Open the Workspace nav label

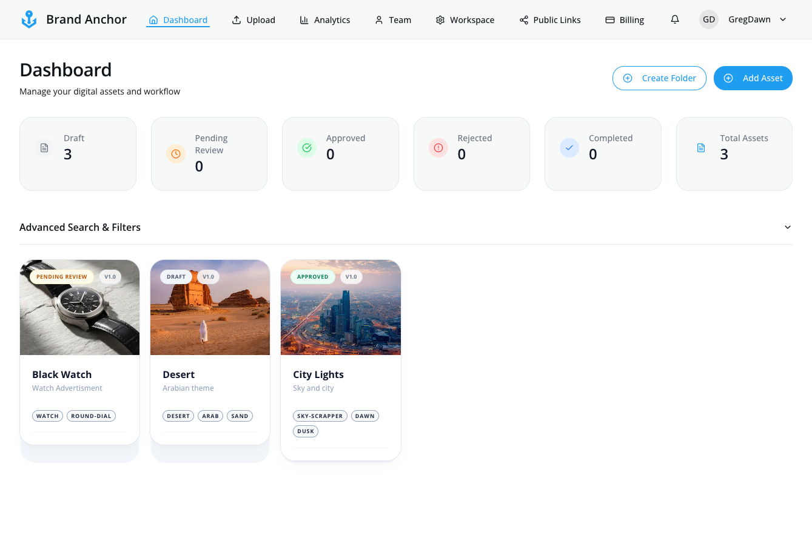coord(472,20)
